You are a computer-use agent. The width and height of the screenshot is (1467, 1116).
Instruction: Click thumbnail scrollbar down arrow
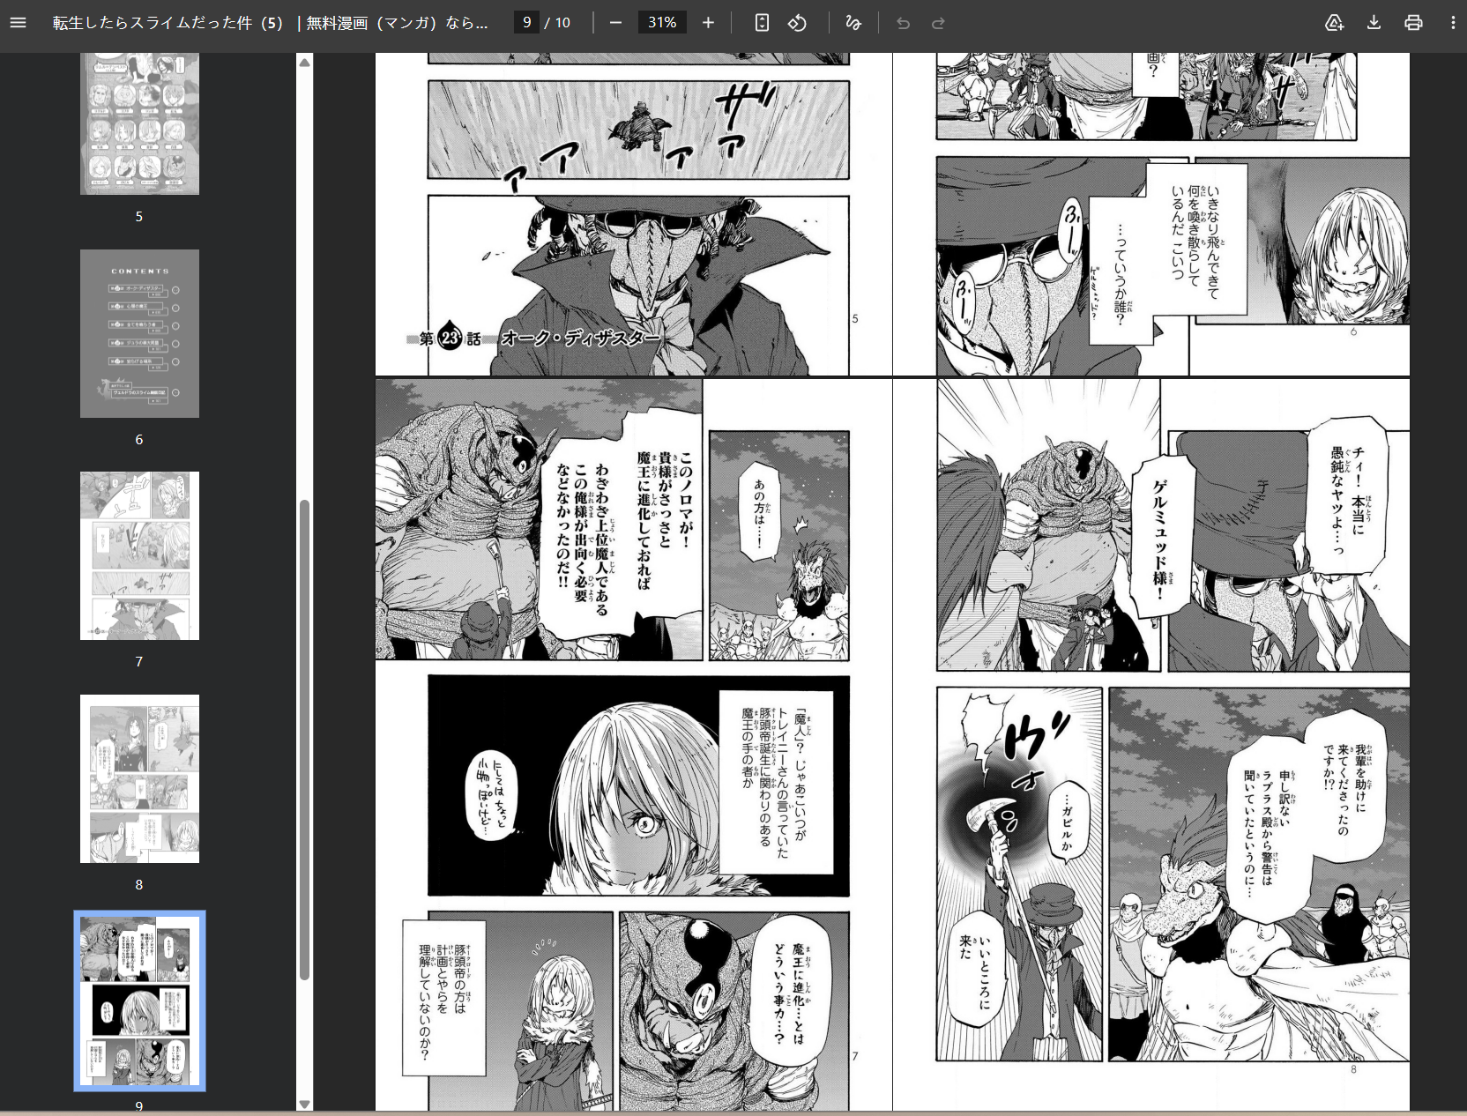point(305,1104)
